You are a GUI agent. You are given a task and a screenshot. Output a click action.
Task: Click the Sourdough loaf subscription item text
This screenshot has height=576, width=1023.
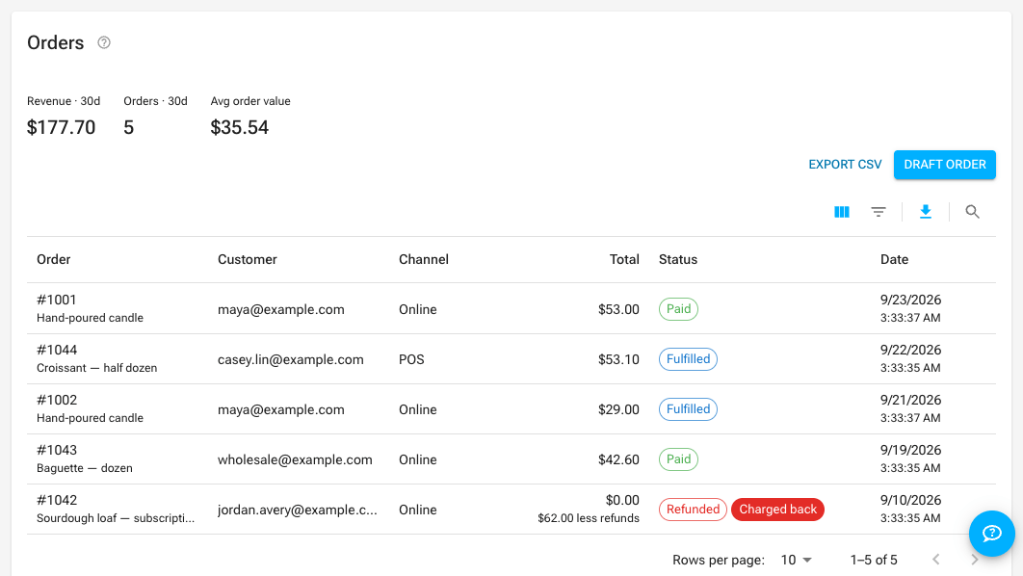point(116,518)
